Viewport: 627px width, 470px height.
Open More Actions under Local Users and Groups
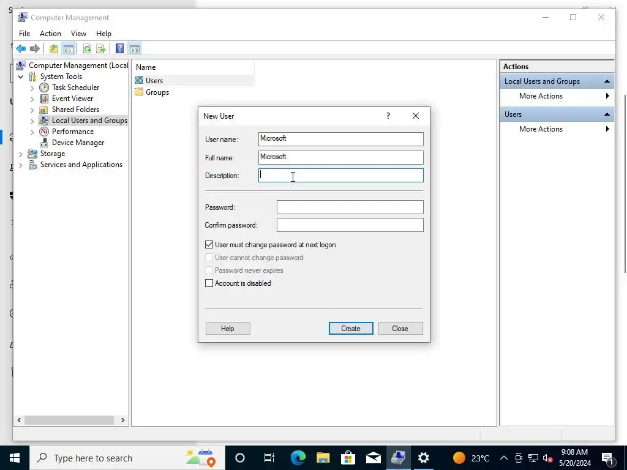tap(557, 96)
